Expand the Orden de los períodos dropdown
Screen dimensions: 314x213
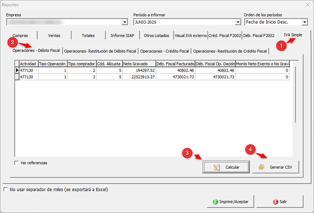click(x=304, y=22)
